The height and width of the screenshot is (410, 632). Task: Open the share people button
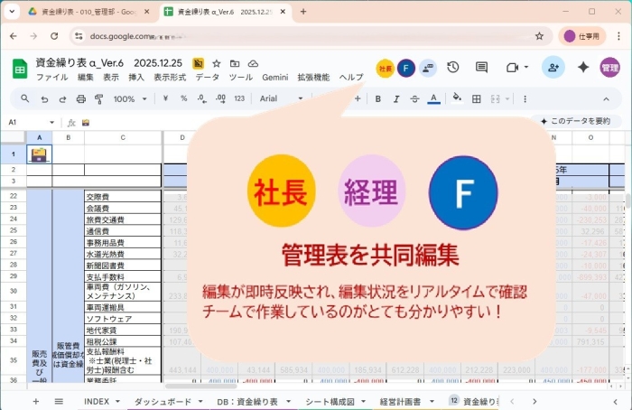click(x=553, y=68)
